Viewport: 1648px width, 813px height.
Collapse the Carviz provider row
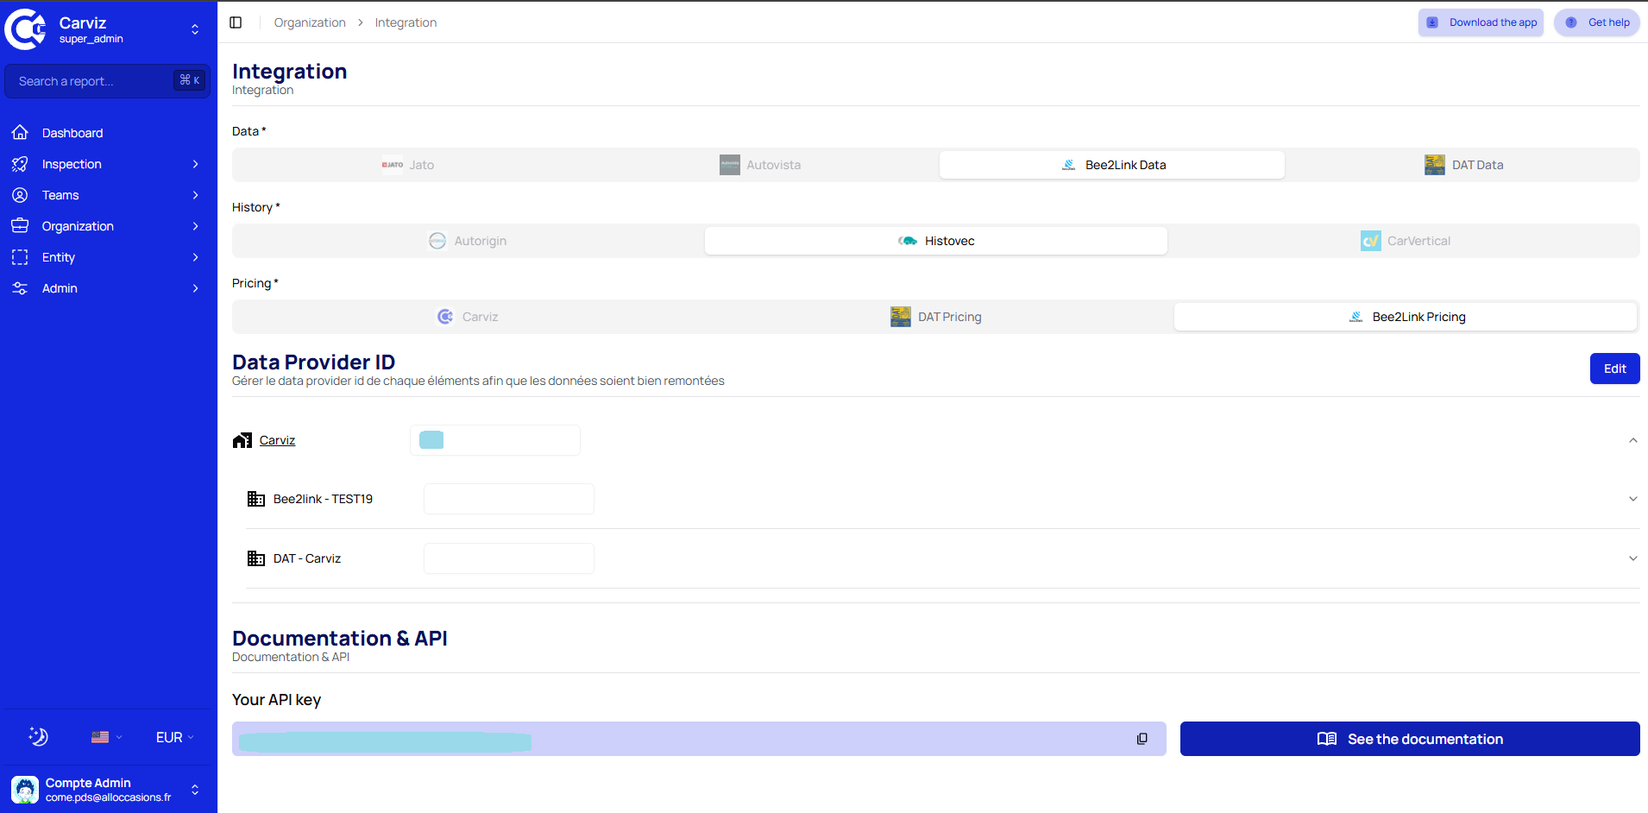(x=1633, y=440)
